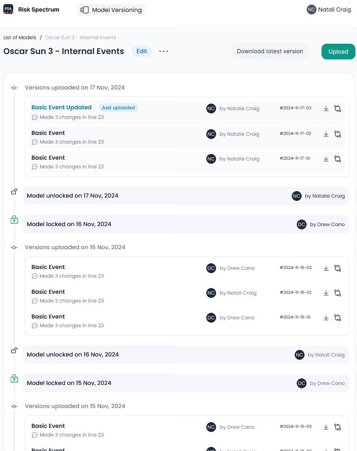Viewport: 357px width, 451px height.
Task: Collapse versions uploaded on 16 Nov timeline node
Action: point(14,248)
